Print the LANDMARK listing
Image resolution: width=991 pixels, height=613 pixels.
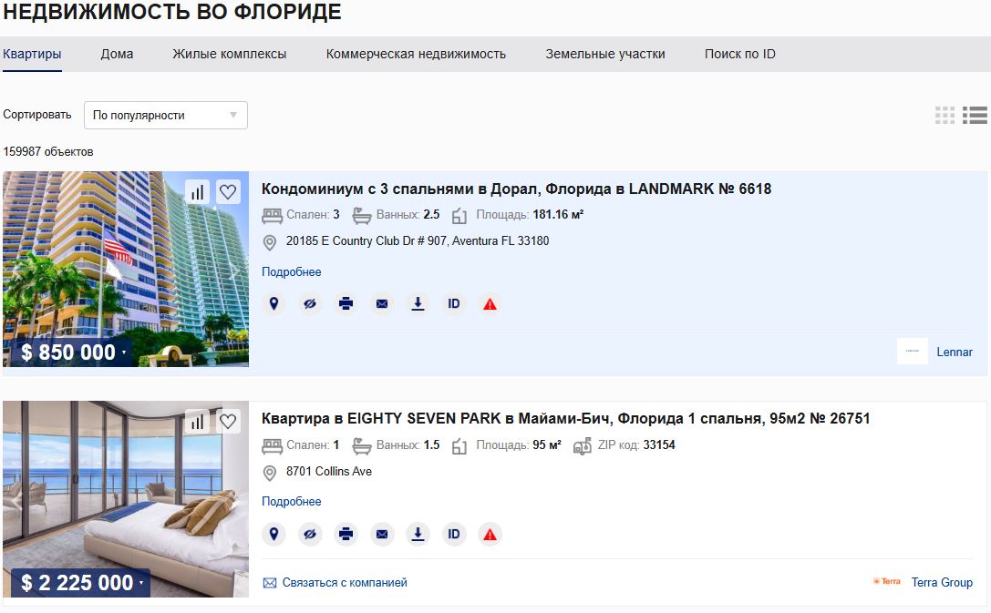click(x=346, y=304)
